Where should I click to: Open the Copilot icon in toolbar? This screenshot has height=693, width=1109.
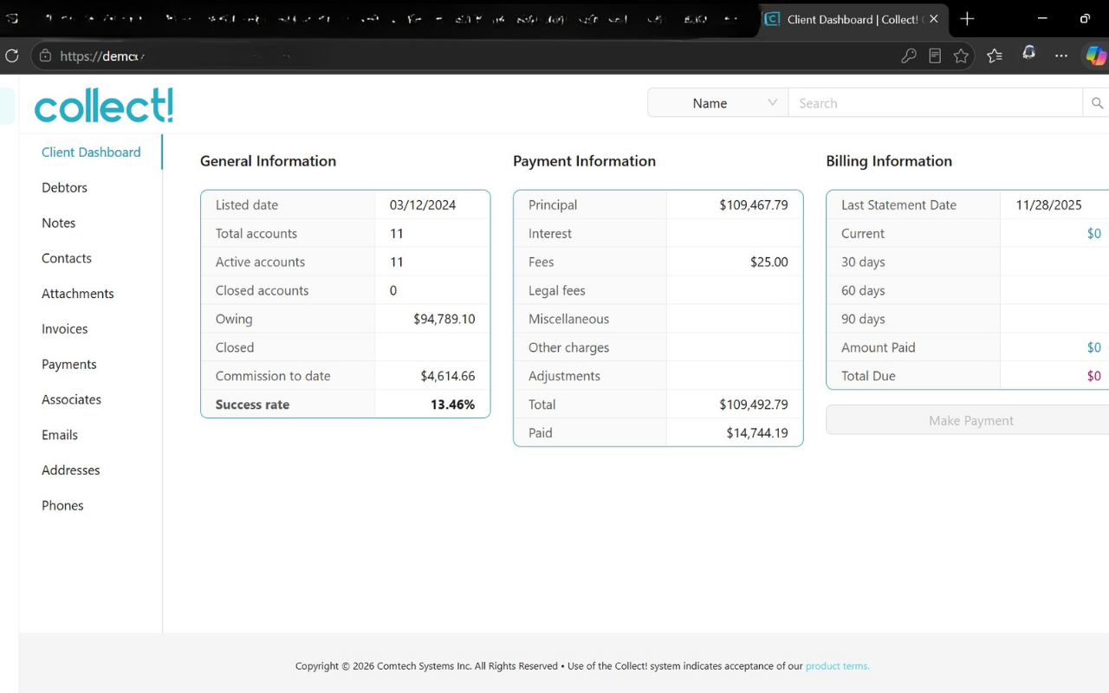click(1096, 56)
